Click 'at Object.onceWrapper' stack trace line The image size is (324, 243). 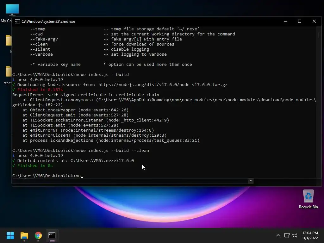point(75,110)
